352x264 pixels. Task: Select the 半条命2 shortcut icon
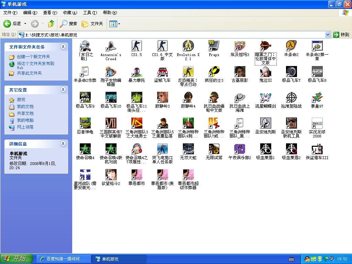click(291, 46)
